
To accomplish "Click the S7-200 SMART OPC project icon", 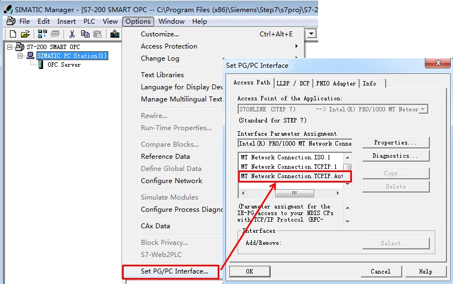I will tap(20, 46).
